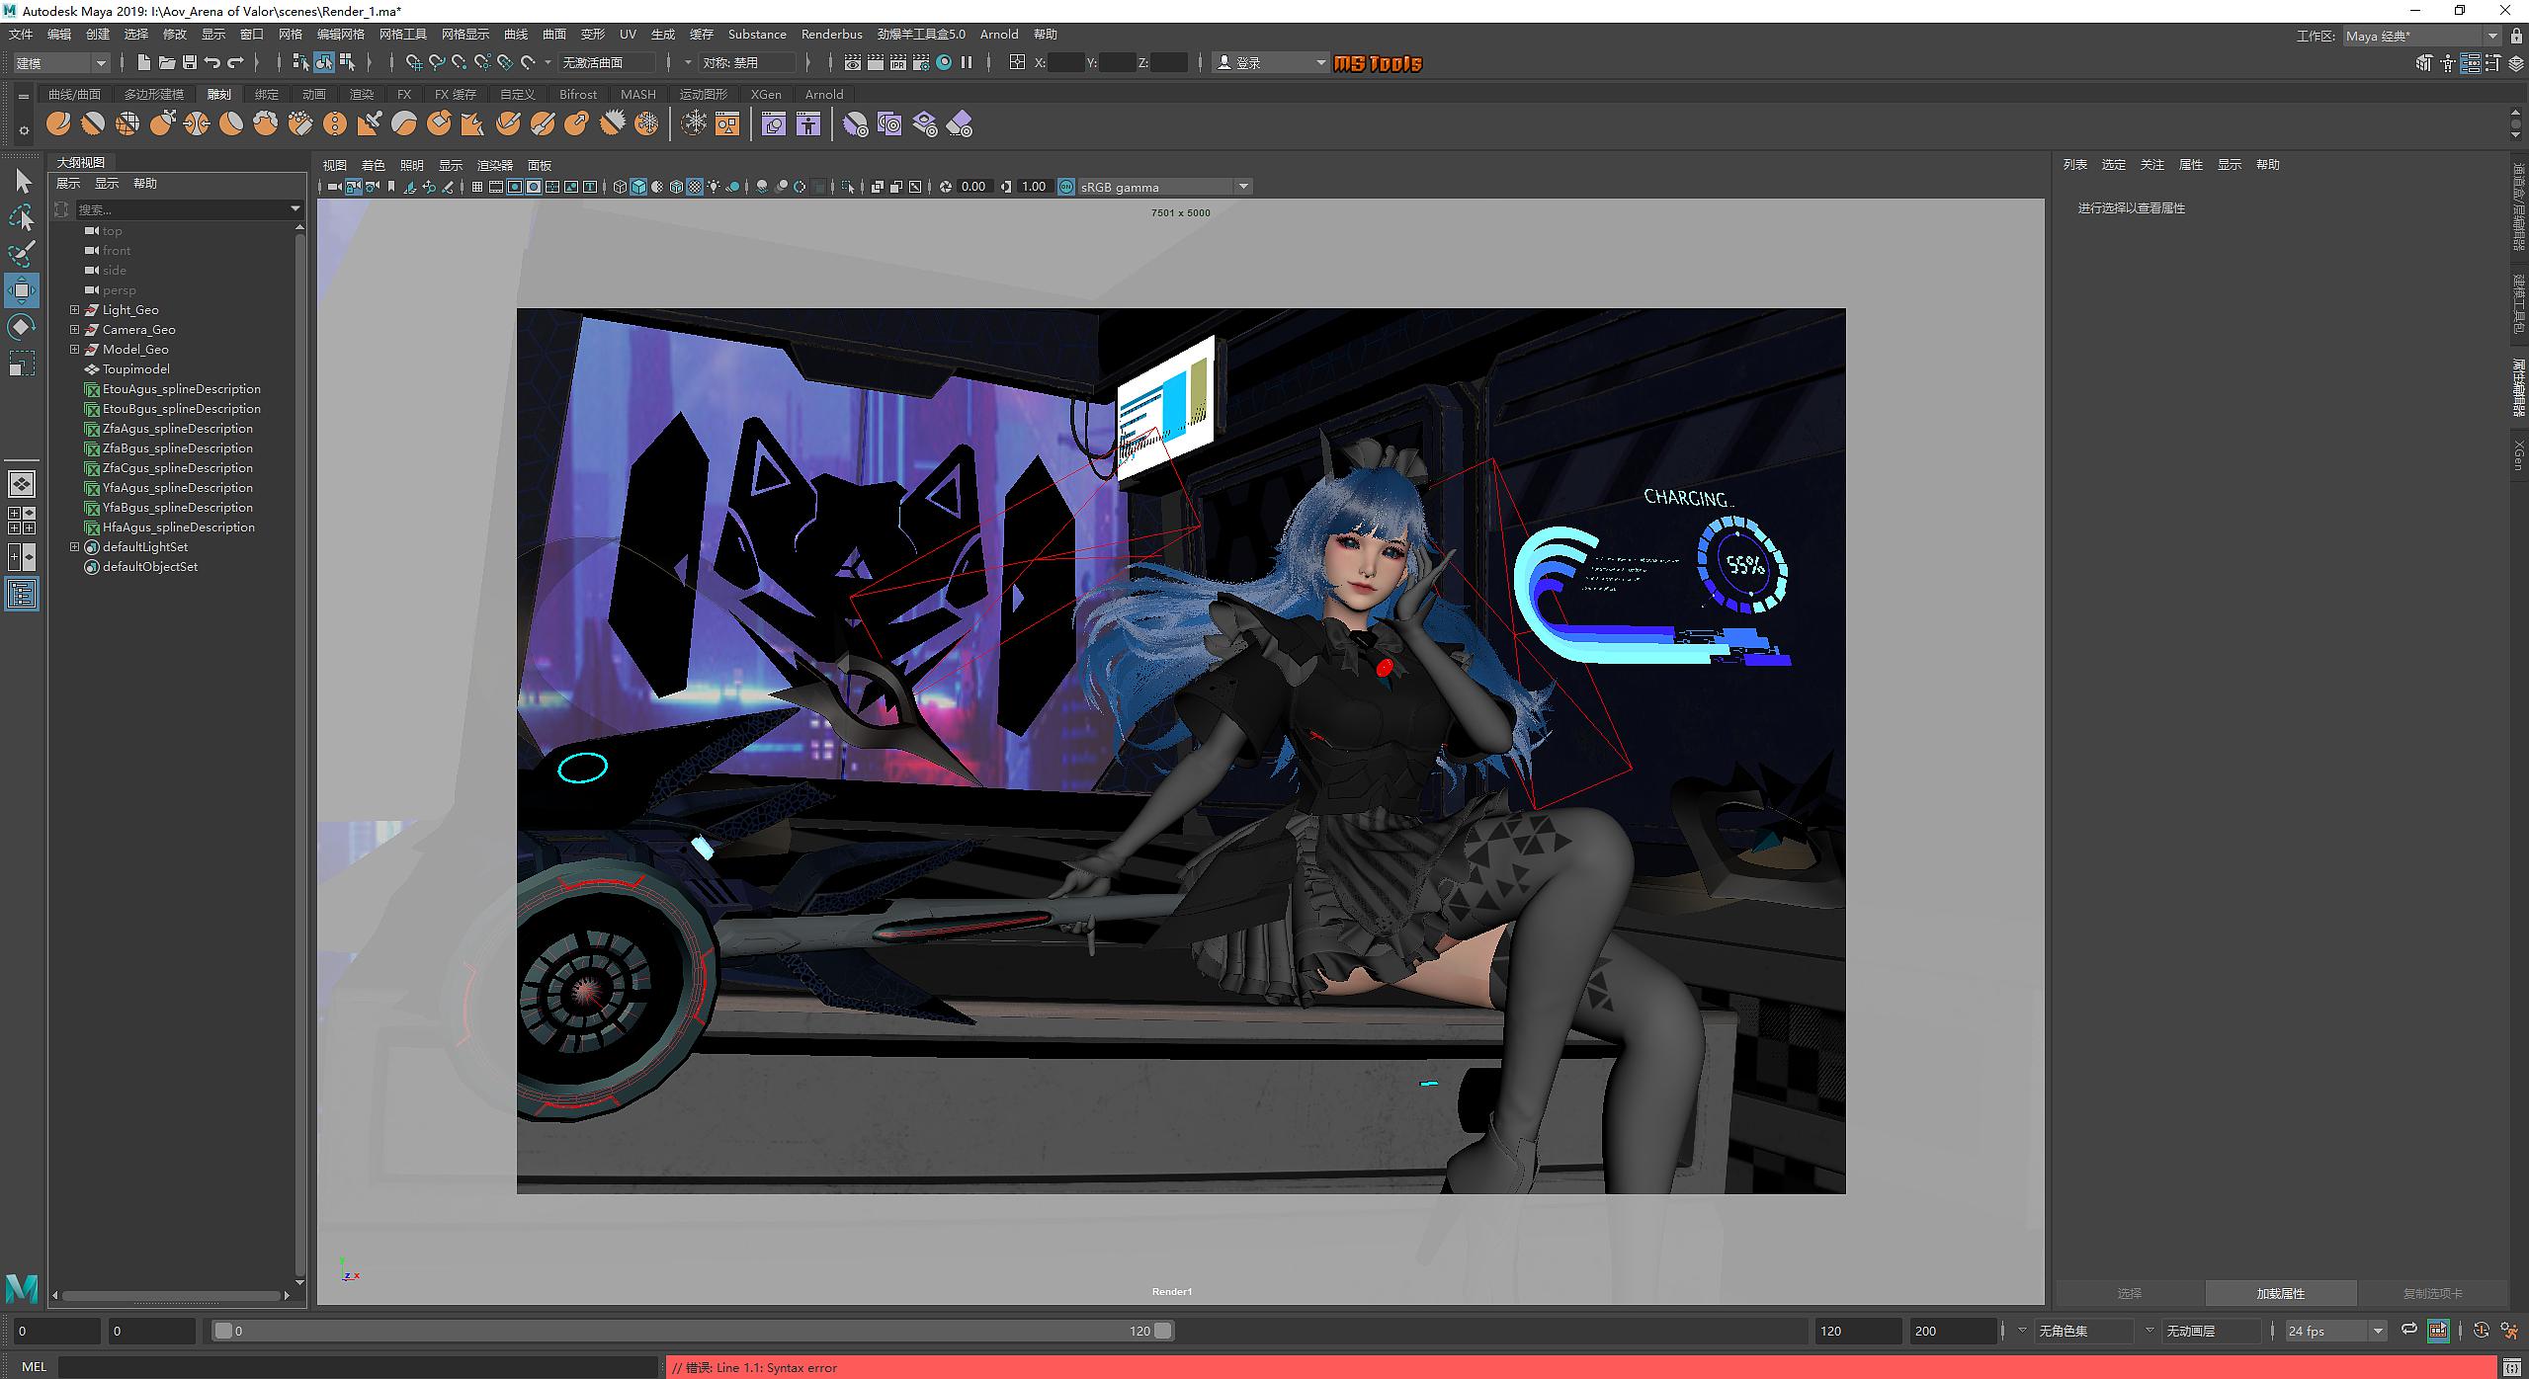
Task: Click the IPR render icon
Action: [897, 62]
